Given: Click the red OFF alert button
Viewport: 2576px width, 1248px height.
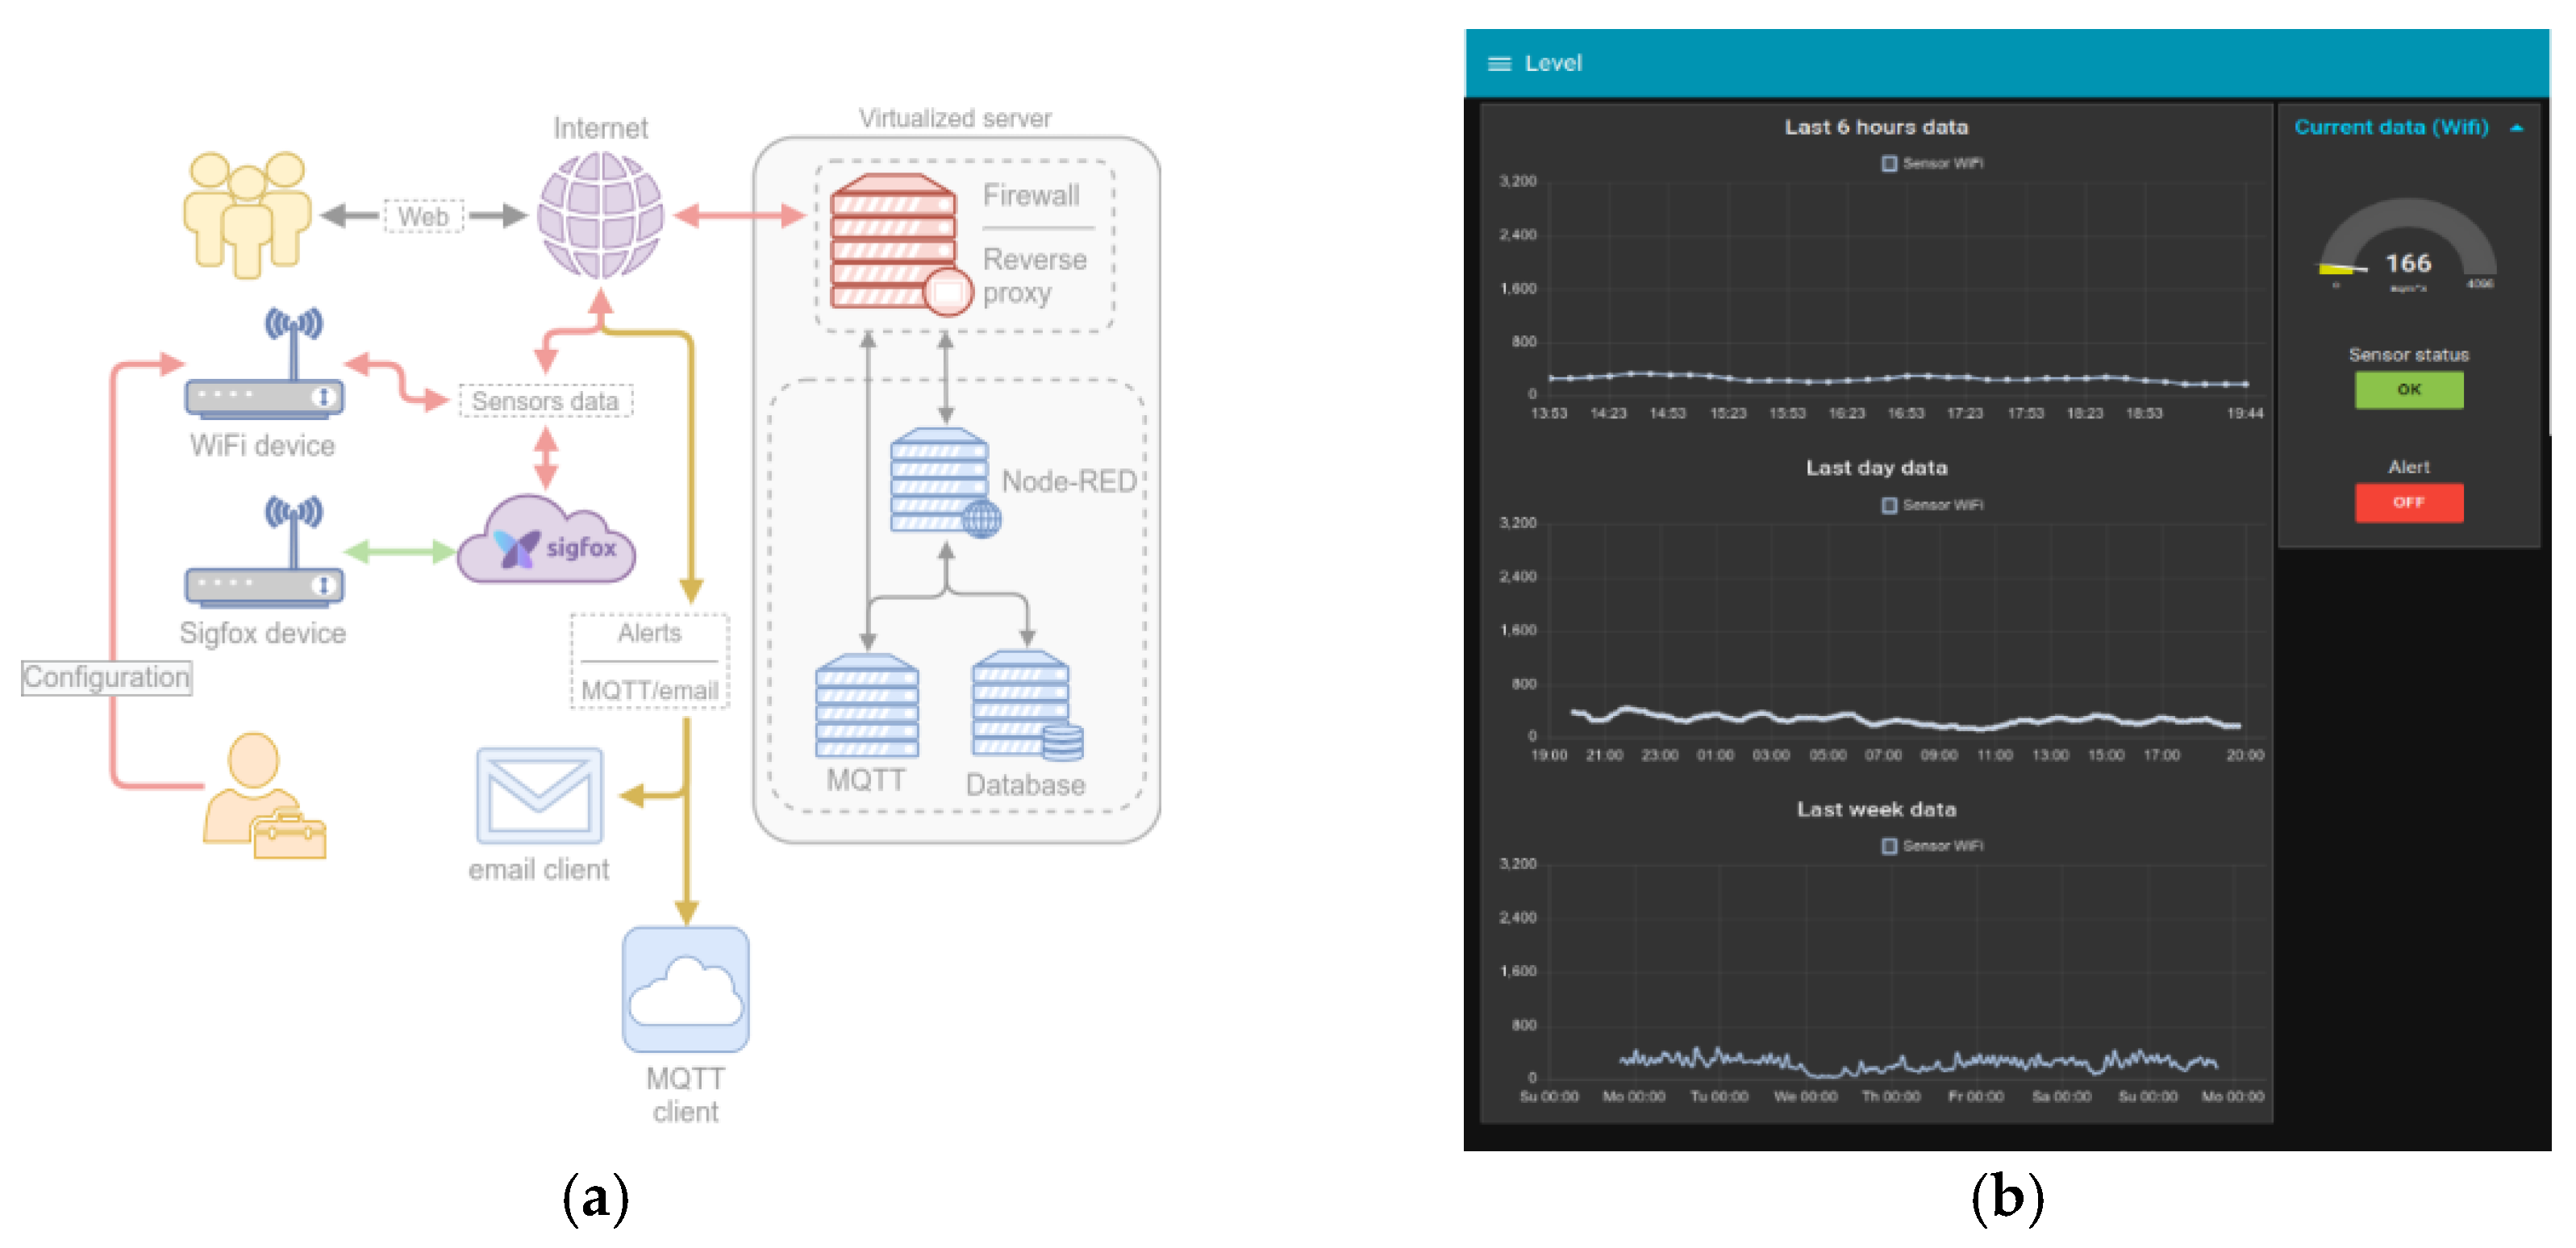Looking at the screenshot, I should point(2408,502).
